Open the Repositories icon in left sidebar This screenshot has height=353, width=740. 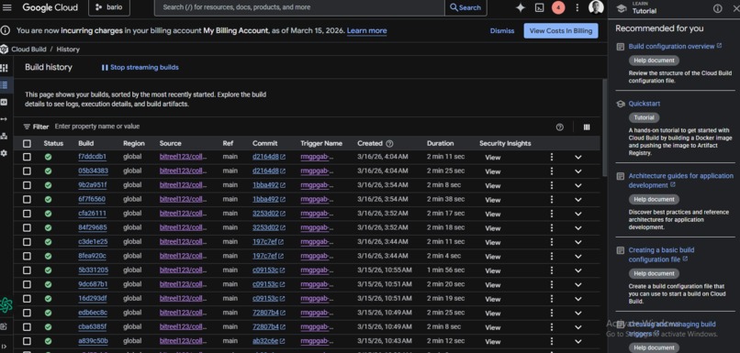point(5,103)
